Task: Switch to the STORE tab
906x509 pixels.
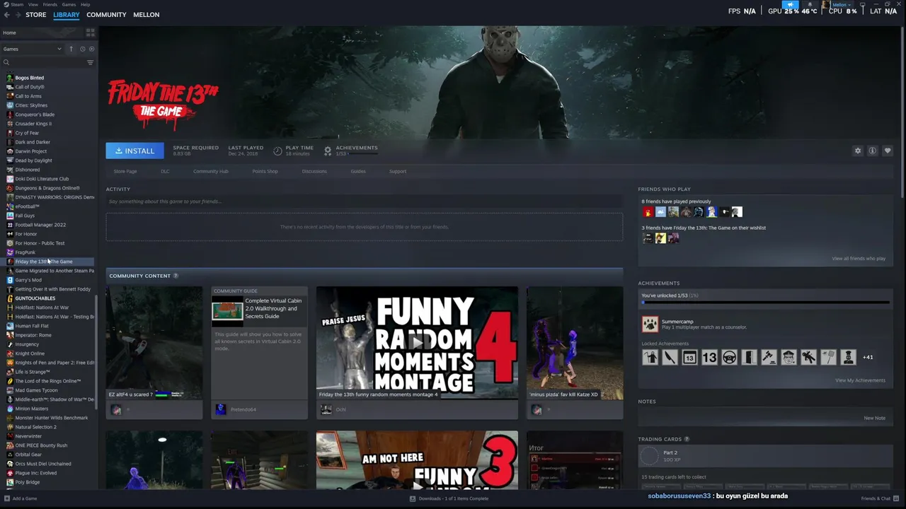Action: pos(36,15)
